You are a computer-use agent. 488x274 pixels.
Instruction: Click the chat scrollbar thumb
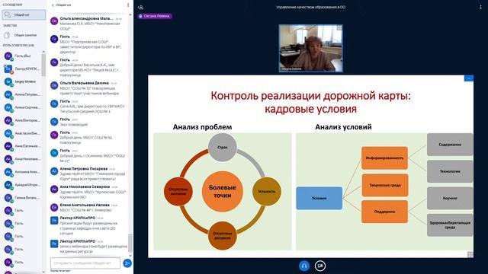(x=130, y=244)
